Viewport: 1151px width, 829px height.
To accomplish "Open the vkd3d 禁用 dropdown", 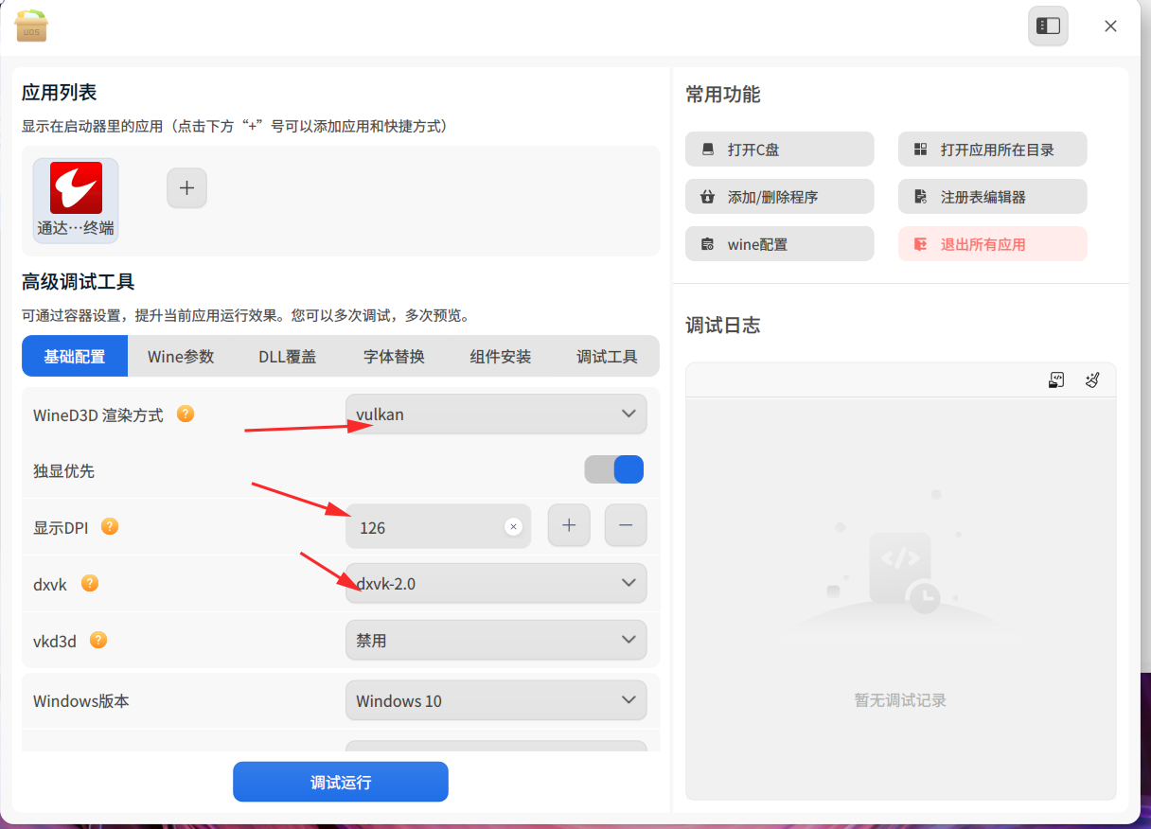I will coord(496,640).
